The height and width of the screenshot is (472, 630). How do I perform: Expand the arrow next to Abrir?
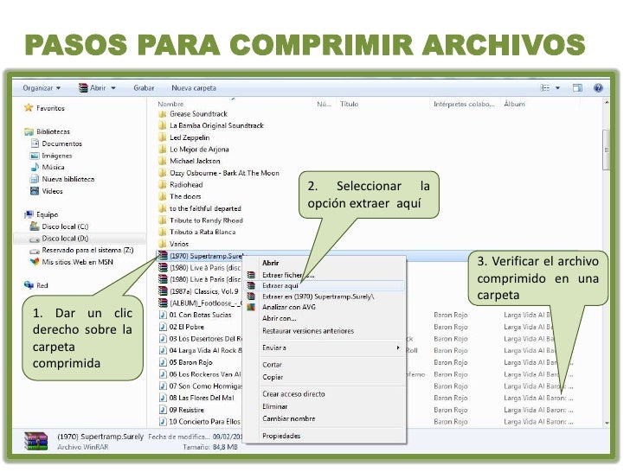(113, 88)
